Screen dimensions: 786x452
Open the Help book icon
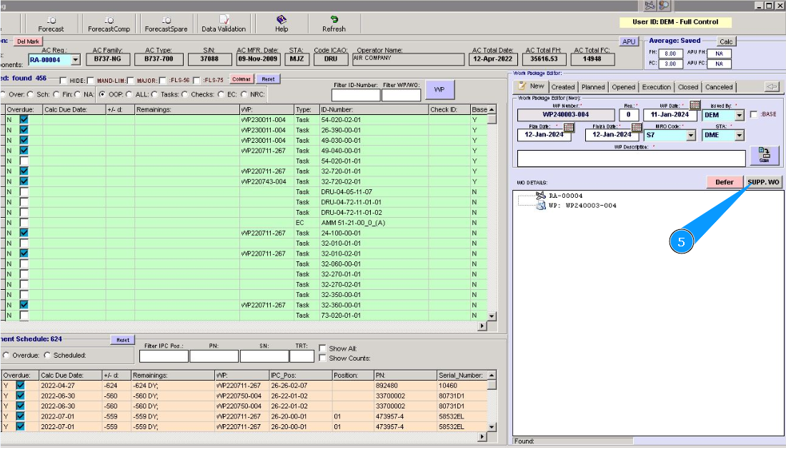282,20
